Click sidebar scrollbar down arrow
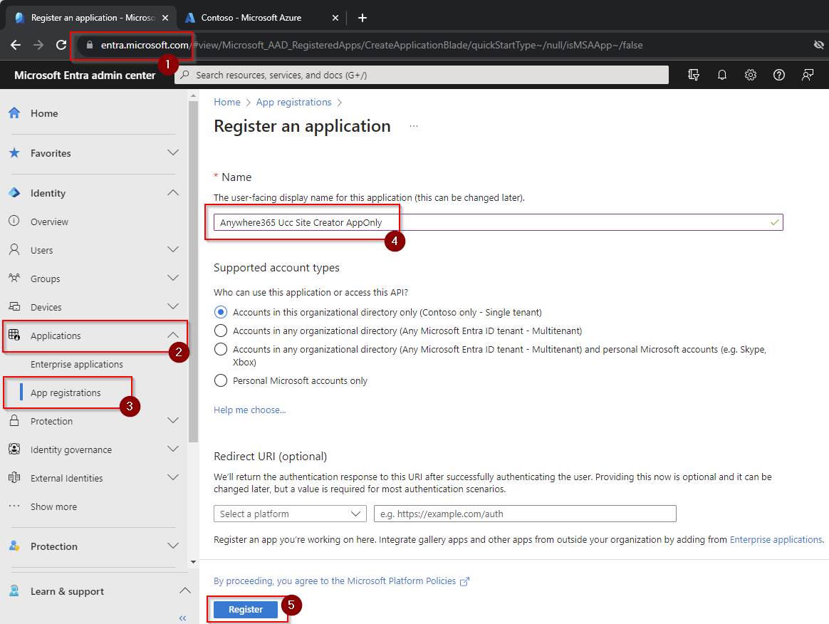This screenshot has height=624, width=829. 193,561
